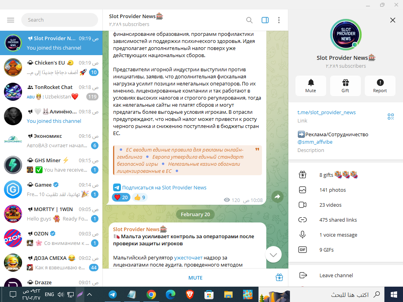Open the channel three-dot options menu

279,20
